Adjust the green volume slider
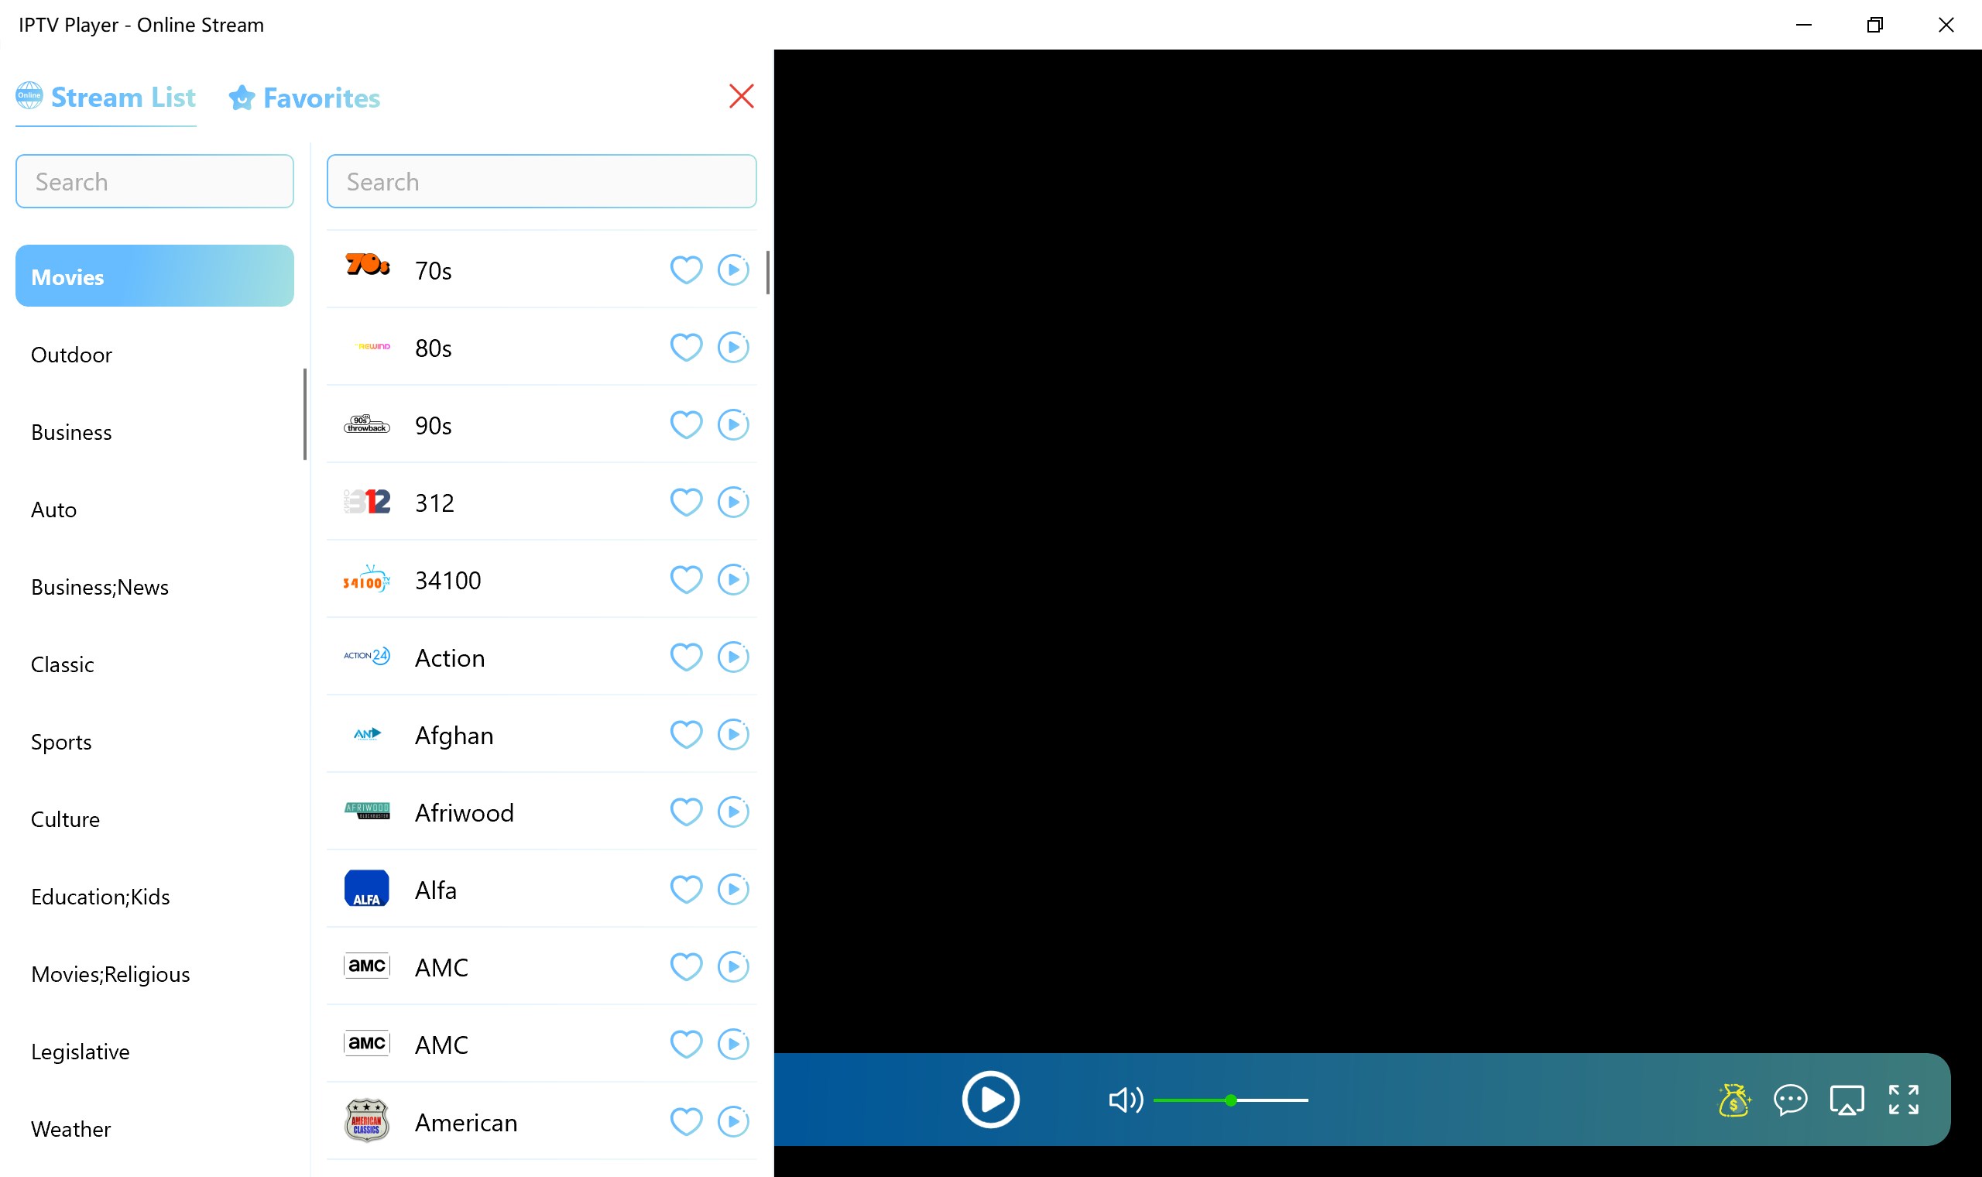Screen dimensions: 1982x1177 click(x=1230, y=1100)
